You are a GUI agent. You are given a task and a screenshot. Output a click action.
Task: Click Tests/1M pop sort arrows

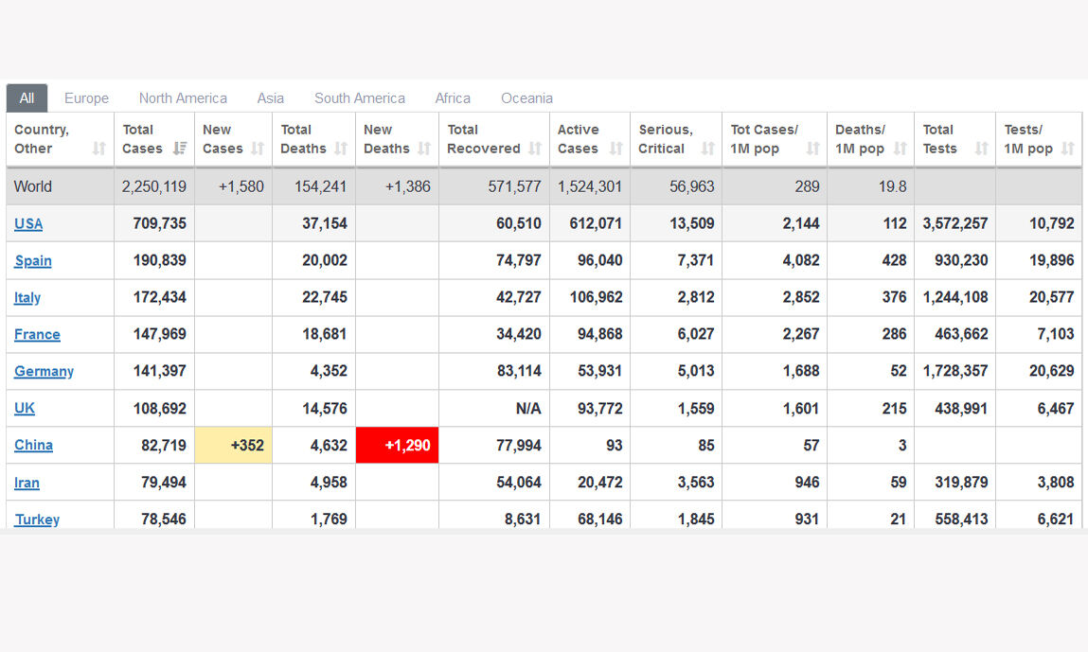tap(1068, 149)
